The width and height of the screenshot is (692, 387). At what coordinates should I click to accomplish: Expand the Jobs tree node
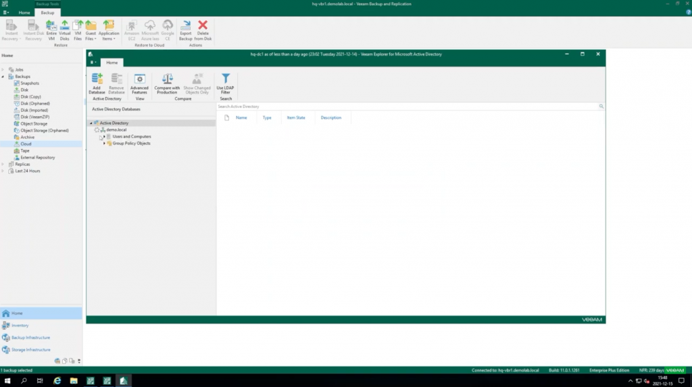(x=3, y=70)
